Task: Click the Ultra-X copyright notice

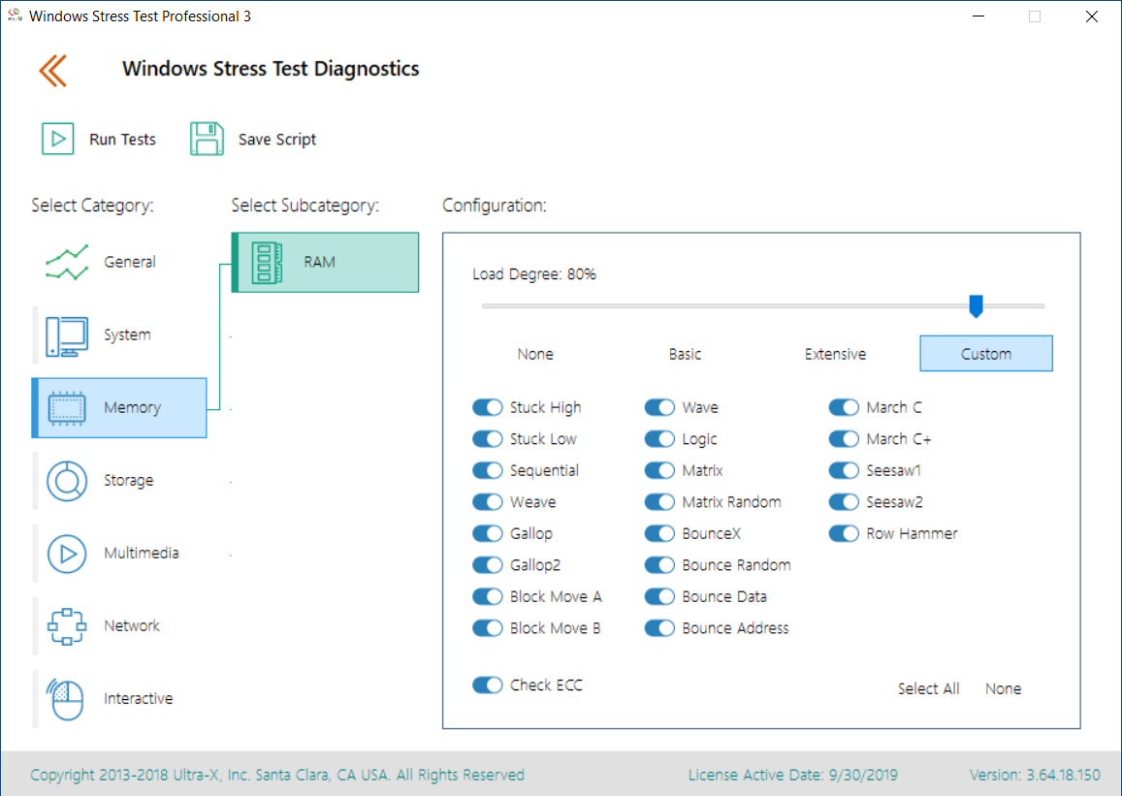Action: pyautogui.click(x=277, y=776)
